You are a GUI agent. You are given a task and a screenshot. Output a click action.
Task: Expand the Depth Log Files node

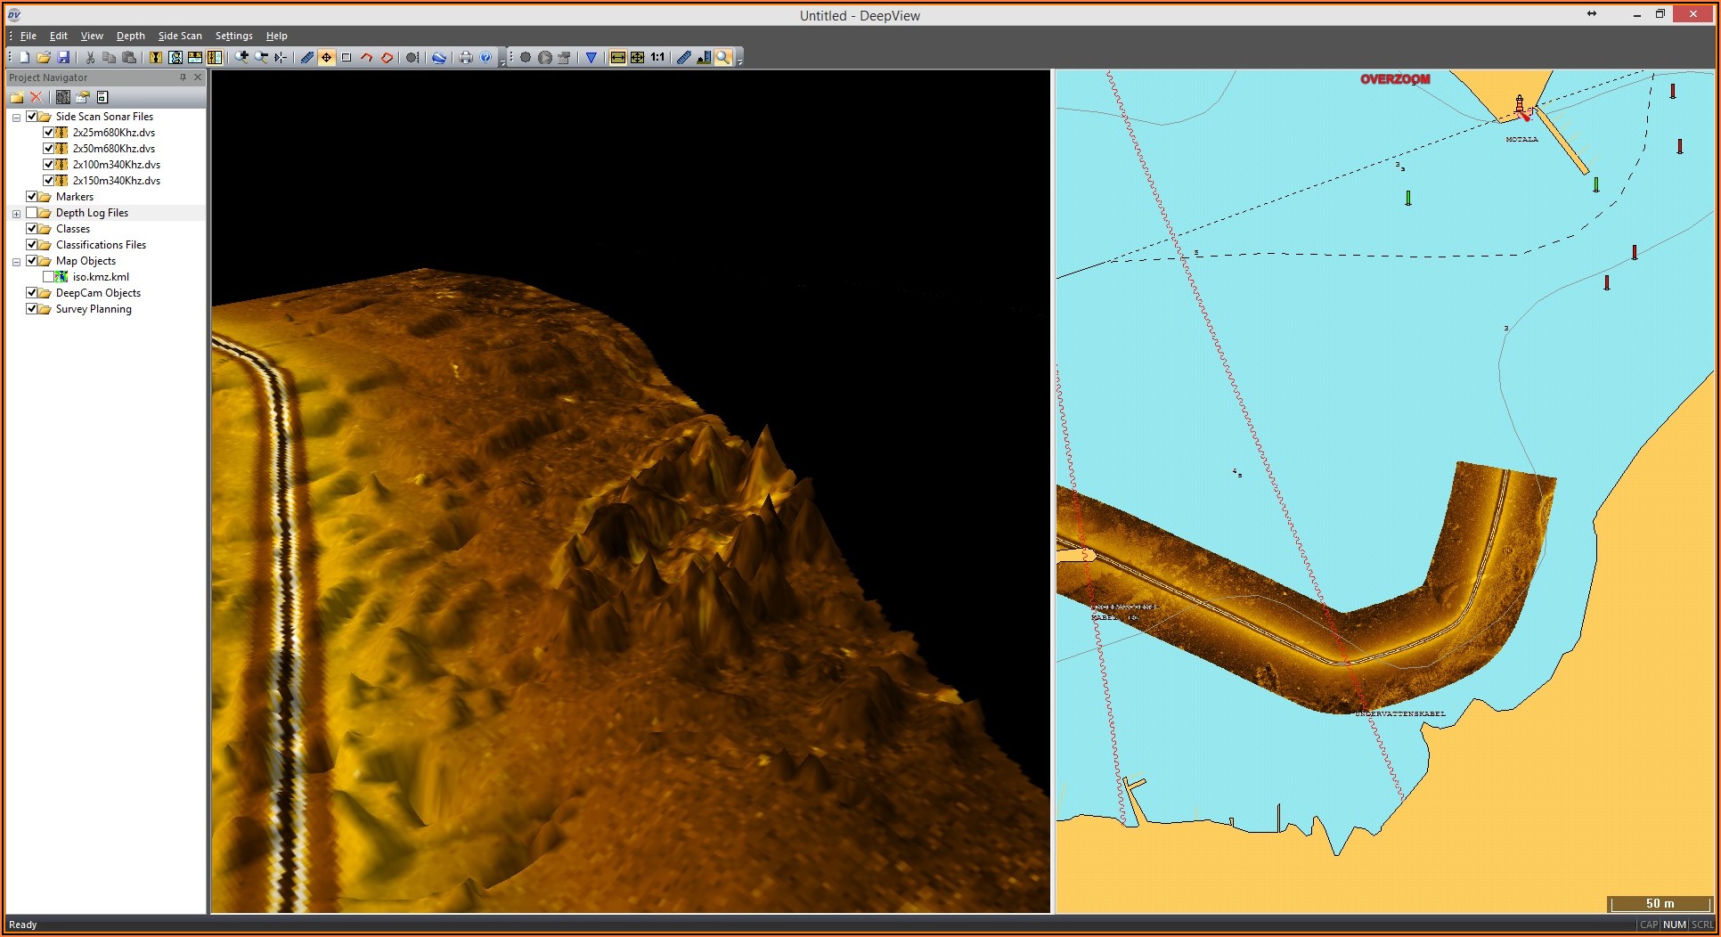tap(16, 214)
